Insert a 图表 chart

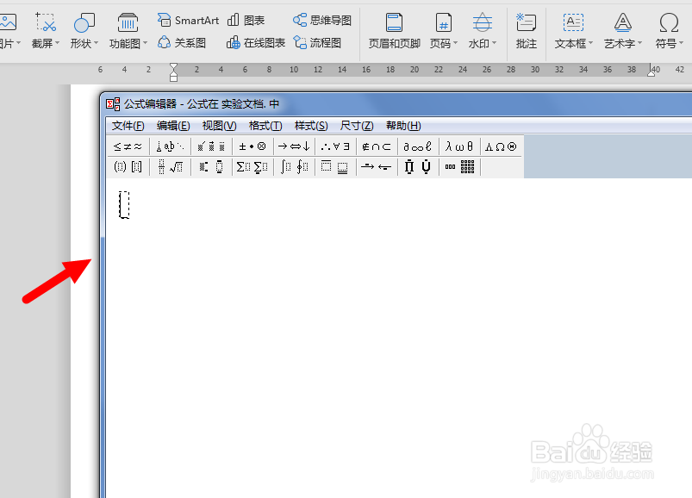[246, 21]
